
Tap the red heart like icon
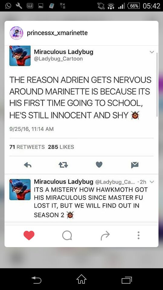pos(29,235)
